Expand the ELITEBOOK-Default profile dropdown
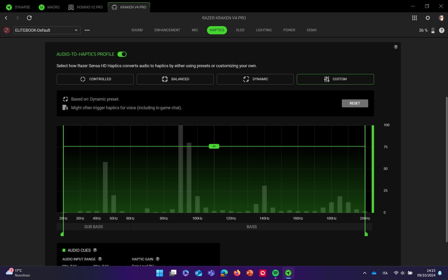 point(76,30)
